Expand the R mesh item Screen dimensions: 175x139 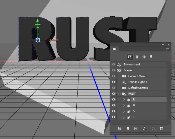tap(124, 100)
